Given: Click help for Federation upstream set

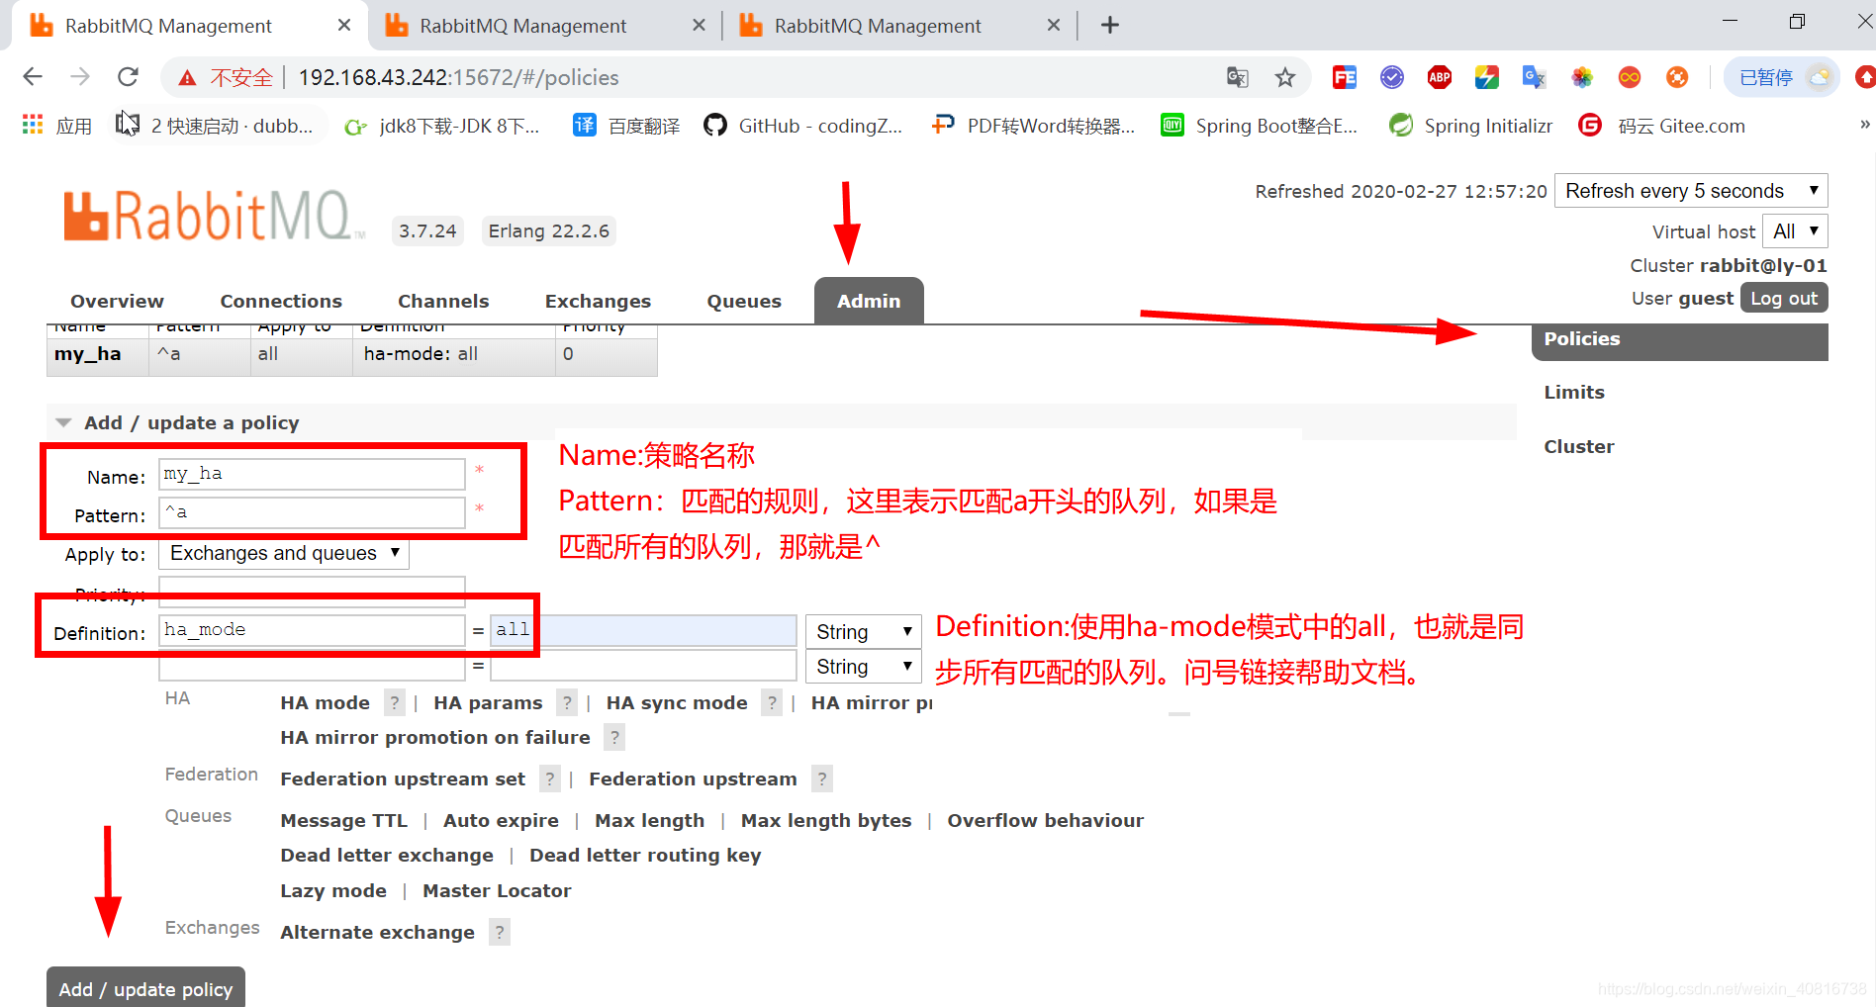Looking at the screenshot, I should click(x=550, y=778).
